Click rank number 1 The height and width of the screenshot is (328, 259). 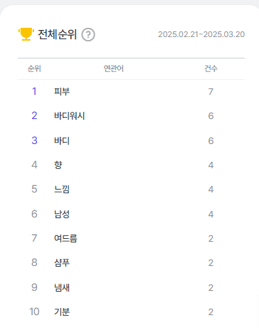pos(34,91)
